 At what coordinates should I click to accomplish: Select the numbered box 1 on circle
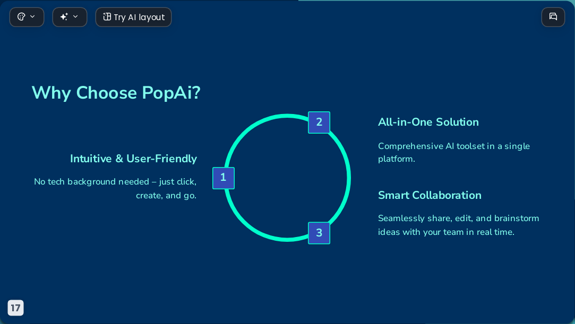click(224, 178)
